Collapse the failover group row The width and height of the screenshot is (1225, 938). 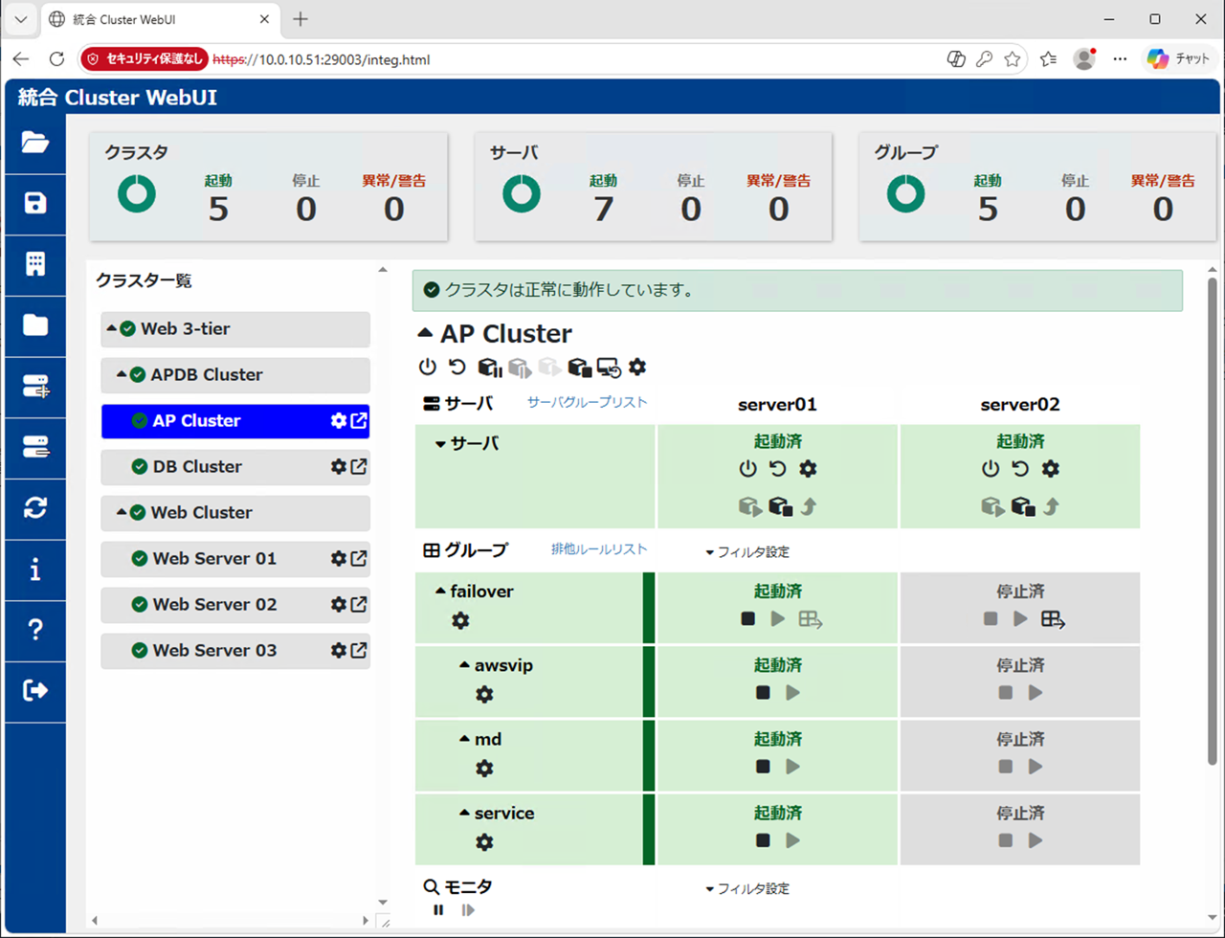[x=440, y=592]
